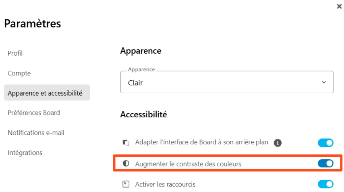Click the adapt interface background icon

click(x=126, y=142)
